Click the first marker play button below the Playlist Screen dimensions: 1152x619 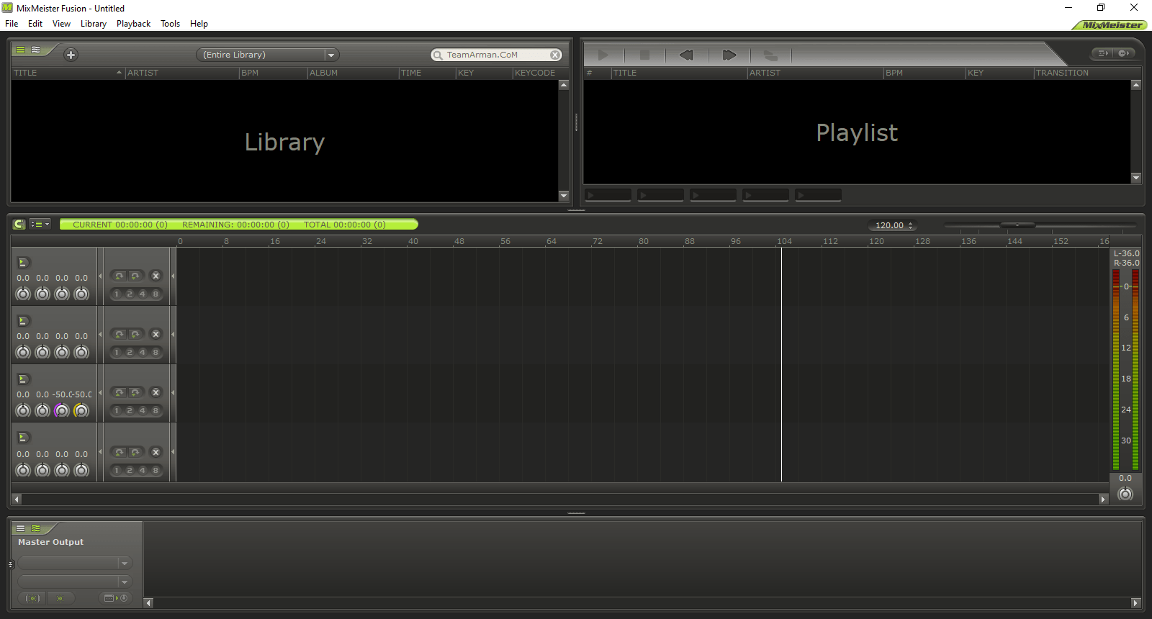pyautogui.click(x=608, y=195)
